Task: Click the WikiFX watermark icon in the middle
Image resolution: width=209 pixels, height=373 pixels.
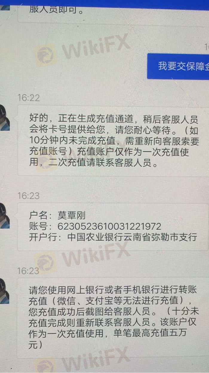Action: [45, 262]
